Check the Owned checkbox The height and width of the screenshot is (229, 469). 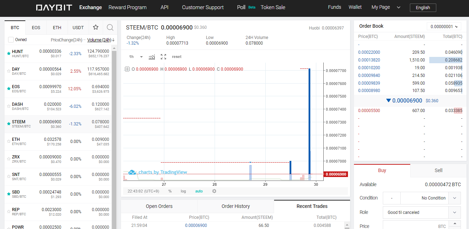point(11,40)
